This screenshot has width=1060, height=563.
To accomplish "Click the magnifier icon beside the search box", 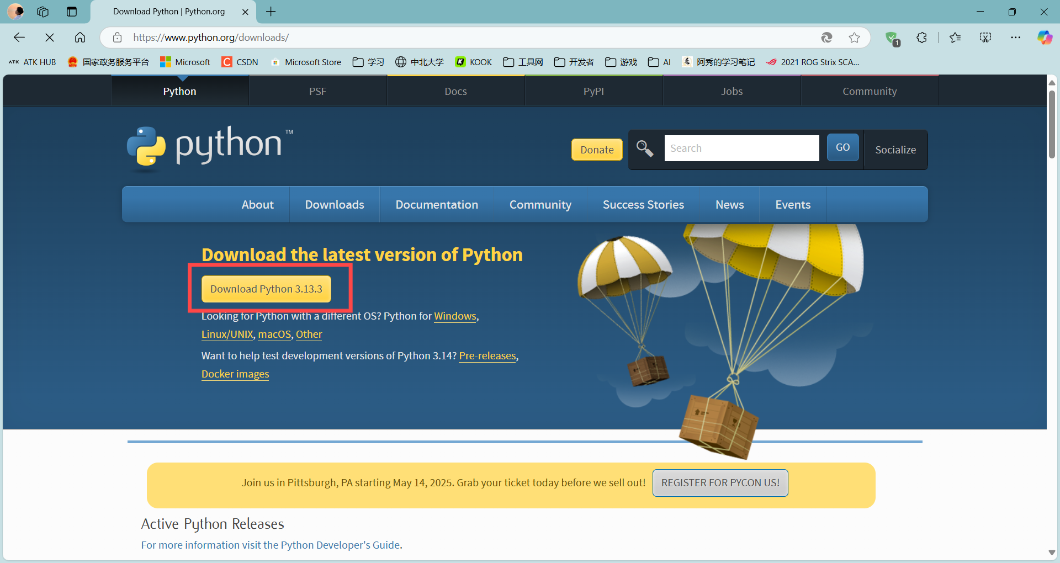I will 645,148.
